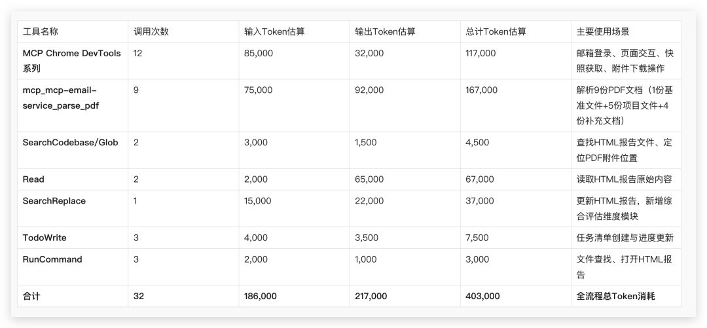
Task: Click the 调用次数 column header
Action: (151, 31)
